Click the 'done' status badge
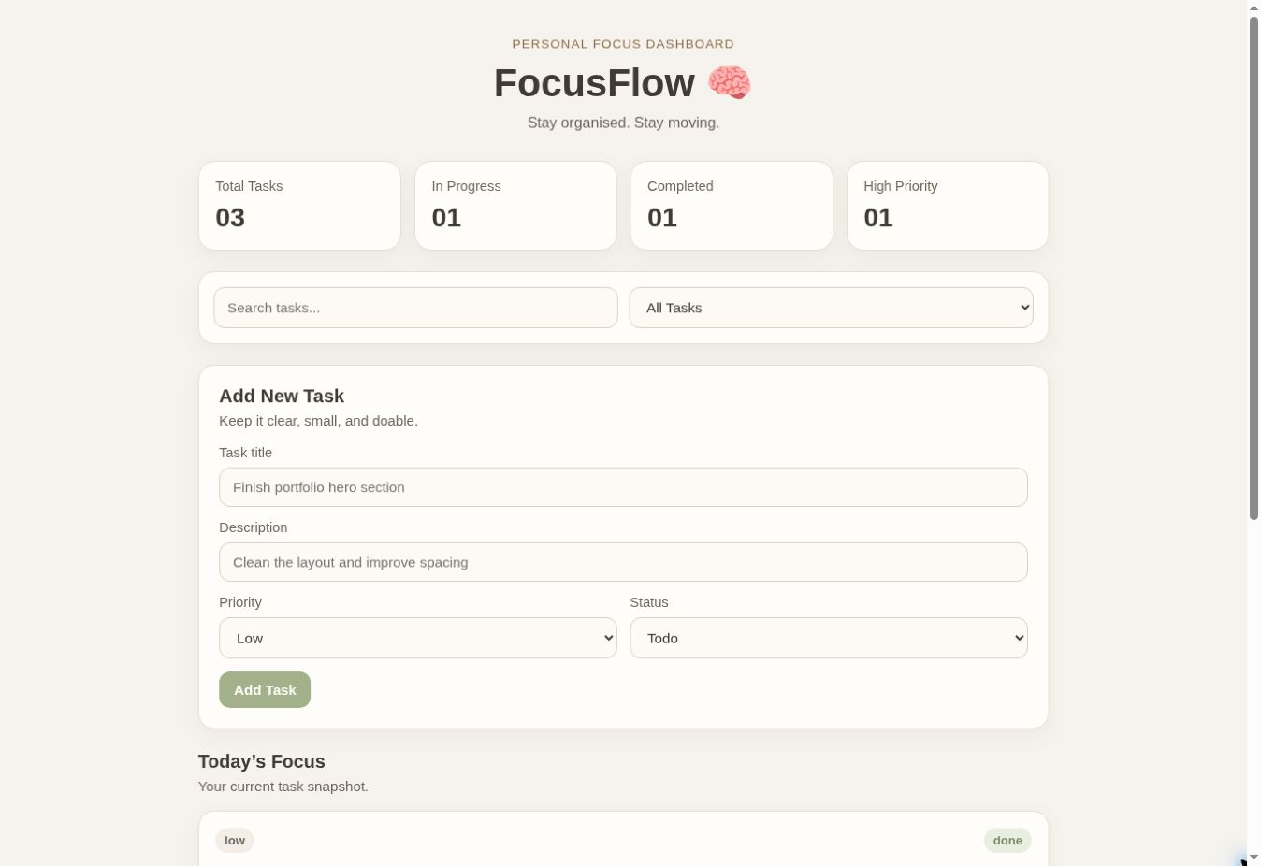This screenshot has width=1261, height=866. [x=1007, y=841]
